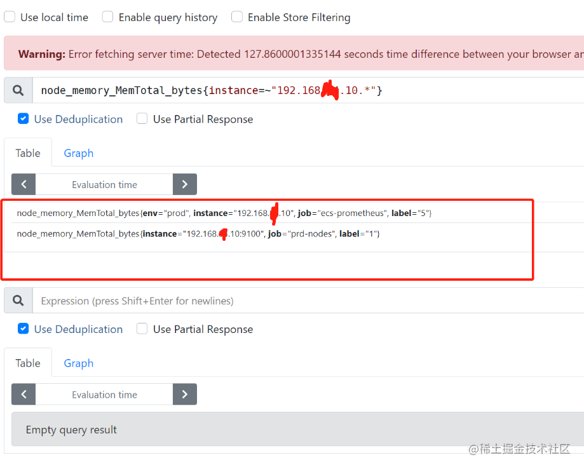Uncheck Use Deduplication in second panel

23,329
